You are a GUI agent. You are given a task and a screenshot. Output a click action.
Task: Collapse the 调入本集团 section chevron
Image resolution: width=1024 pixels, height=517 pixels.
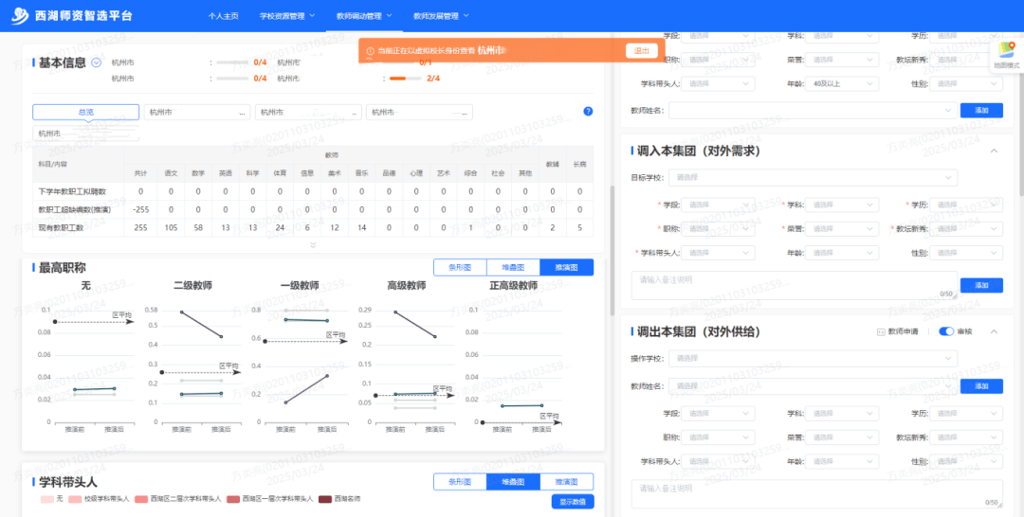(x=994, y=151)
